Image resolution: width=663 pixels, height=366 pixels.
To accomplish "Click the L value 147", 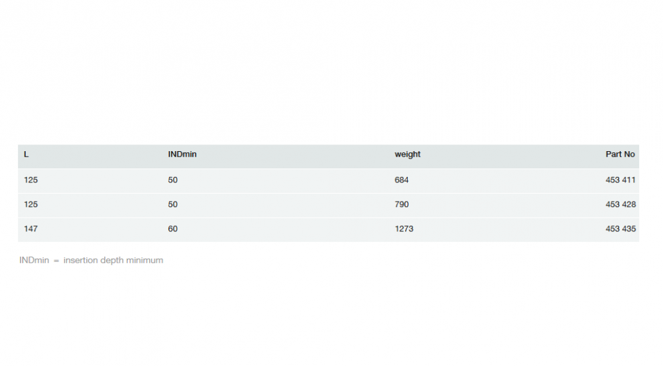I will pos(31,229).
